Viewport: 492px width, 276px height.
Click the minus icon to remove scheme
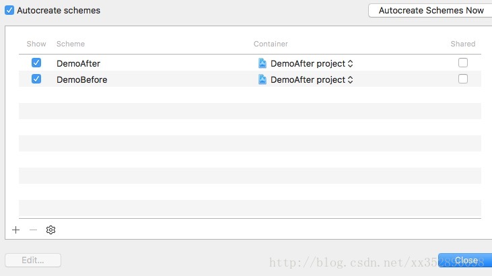click(x=33, y=230)
